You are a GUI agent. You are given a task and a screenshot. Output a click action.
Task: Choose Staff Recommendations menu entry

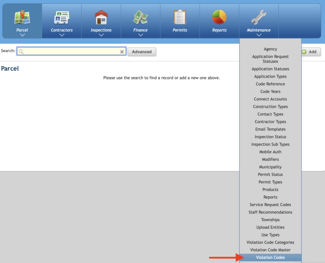point(270,212)
